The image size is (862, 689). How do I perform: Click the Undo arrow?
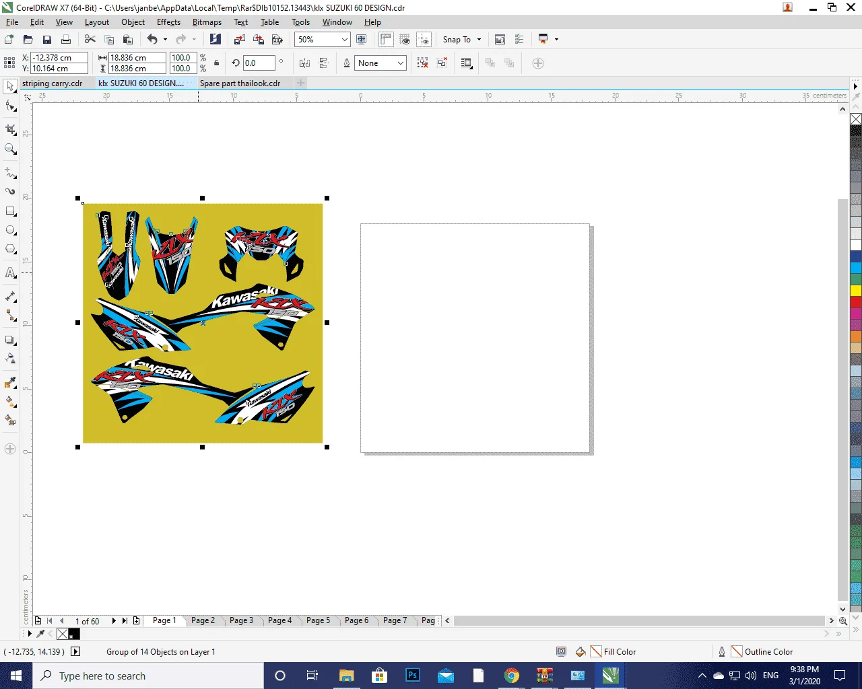coord(152,40)
